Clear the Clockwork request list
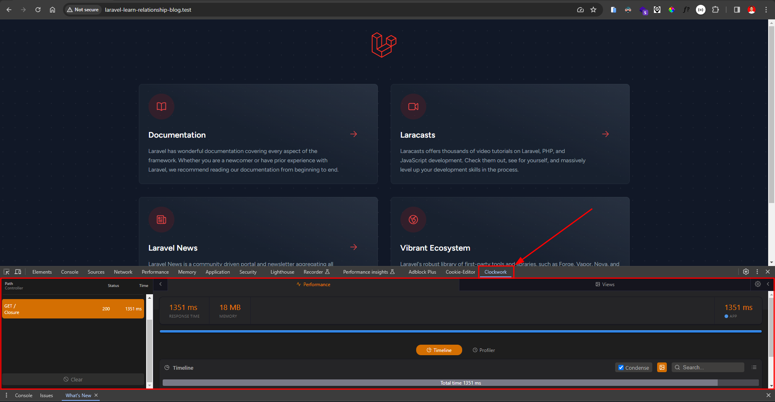 [x=73, y=379]
